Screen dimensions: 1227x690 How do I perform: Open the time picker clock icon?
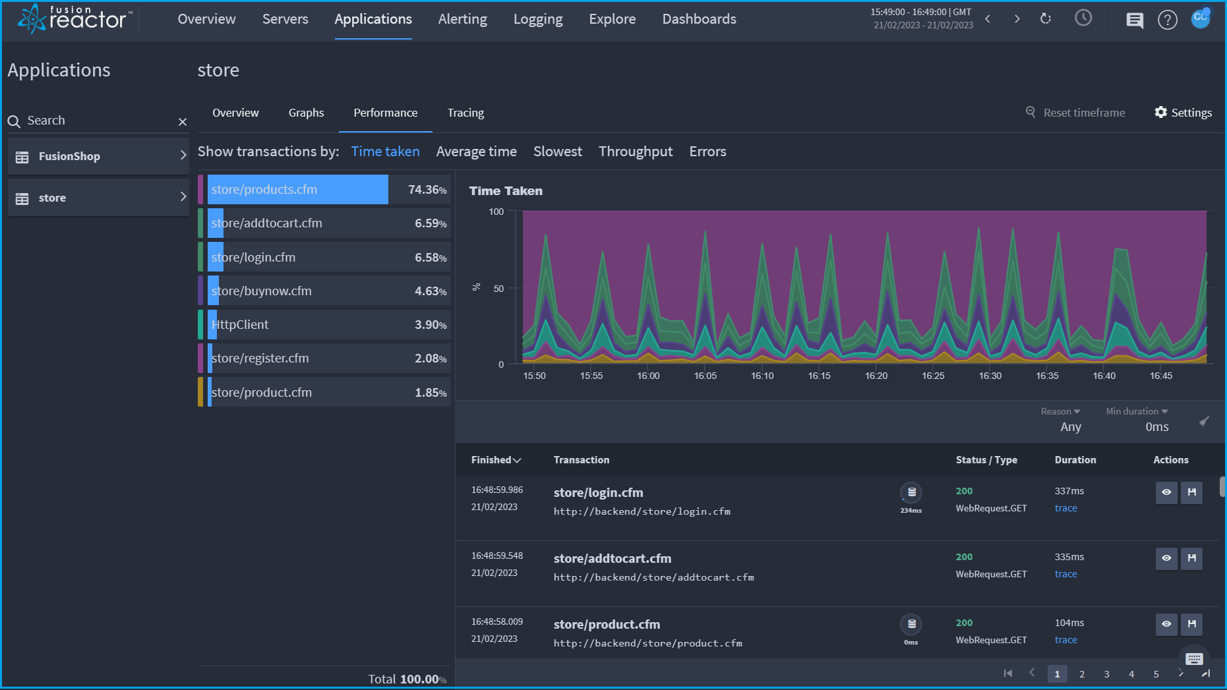coord(1083,18)
